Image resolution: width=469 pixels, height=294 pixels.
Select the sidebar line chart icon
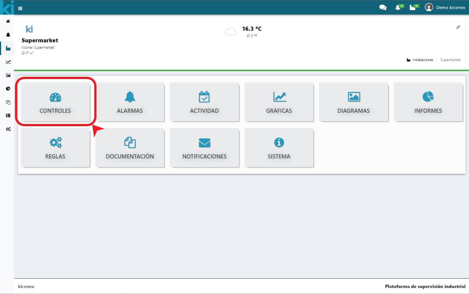tap(8, 62)
